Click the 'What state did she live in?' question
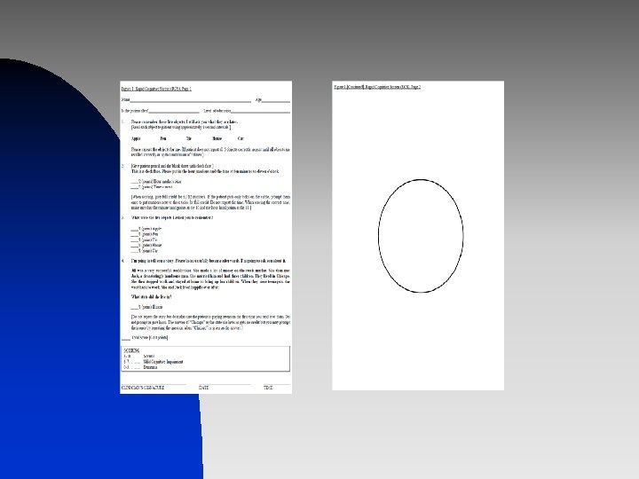The height and width of the screenshot is (479, 639). pyautogui.click(x=151, y=297)
